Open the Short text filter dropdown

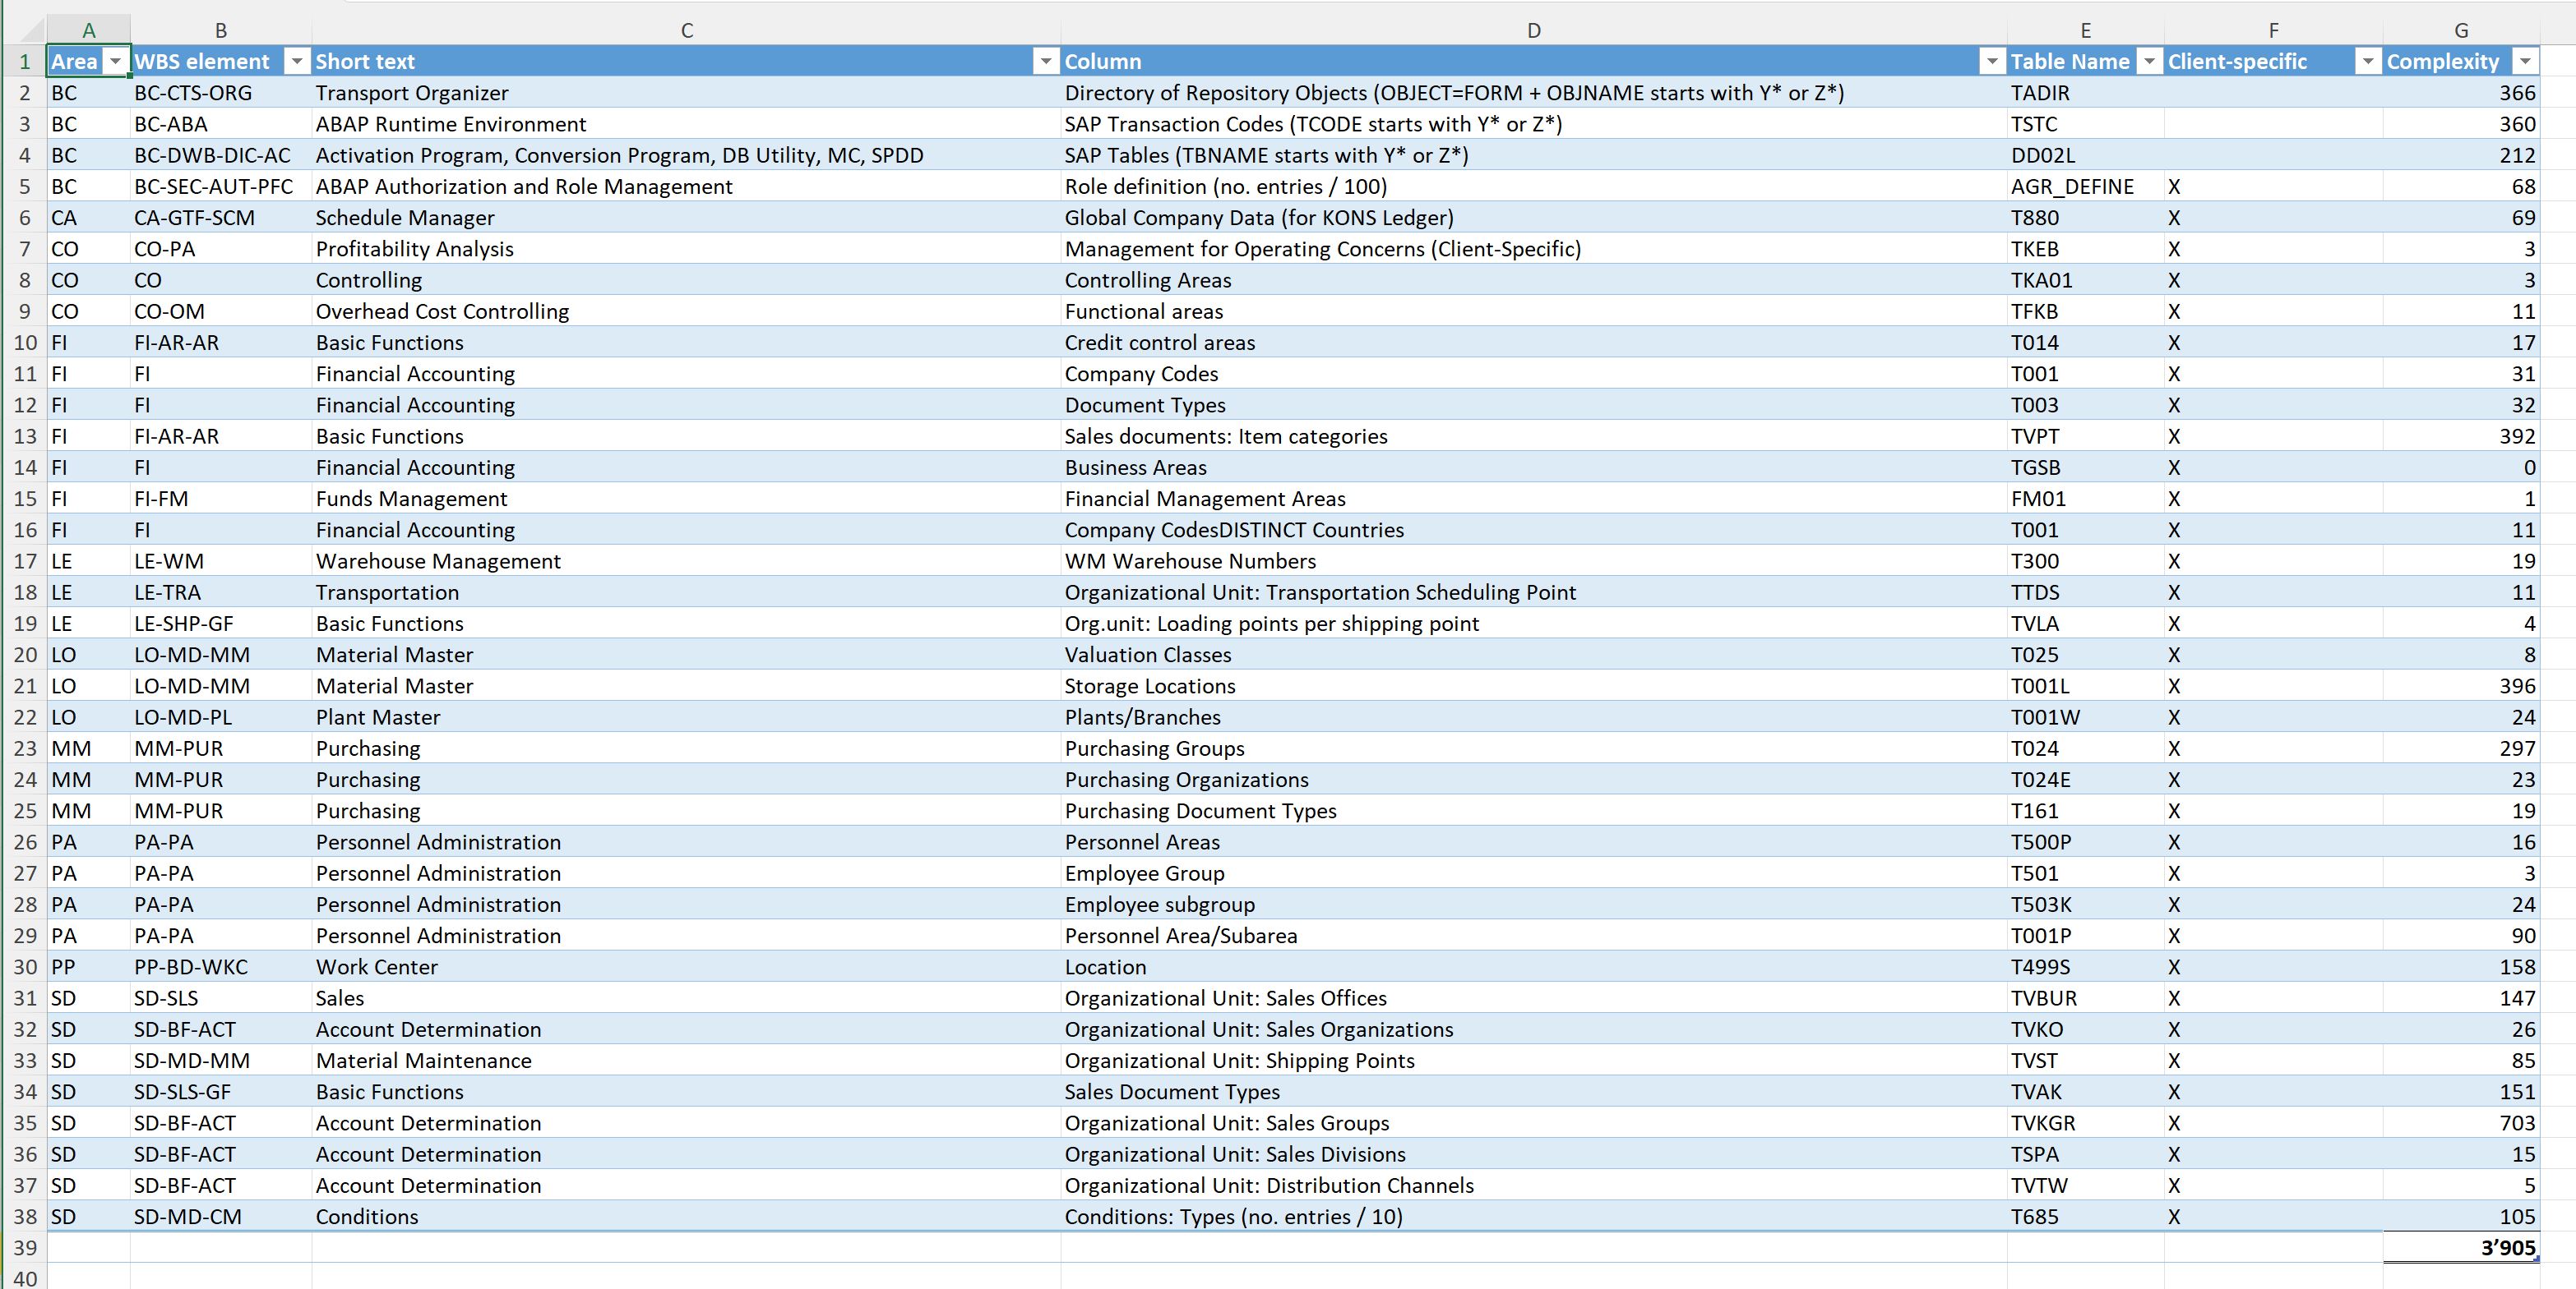(1045, 62)
